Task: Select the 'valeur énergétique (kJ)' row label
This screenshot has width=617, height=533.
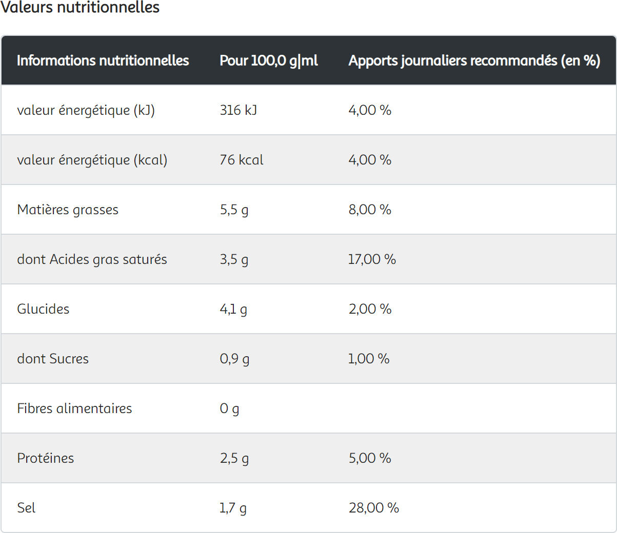Action: [x=86, y=110]
